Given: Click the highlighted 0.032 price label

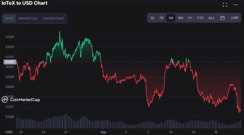Looking at the screenshot, I should [10, 62].
